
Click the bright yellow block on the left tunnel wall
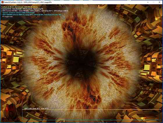click(x=16, y=59)
